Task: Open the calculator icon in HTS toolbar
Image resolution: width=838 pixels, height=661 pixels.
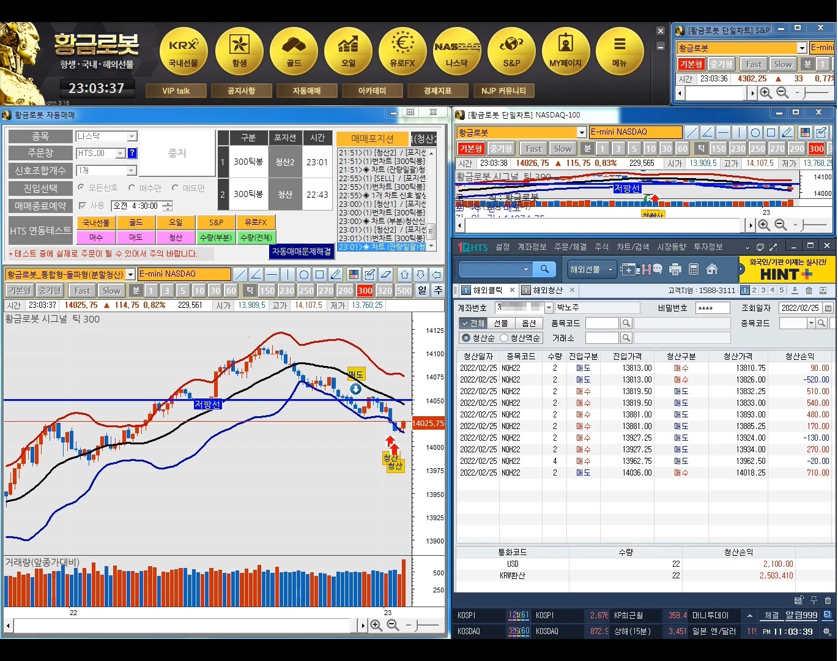Action: click(694, 269)
